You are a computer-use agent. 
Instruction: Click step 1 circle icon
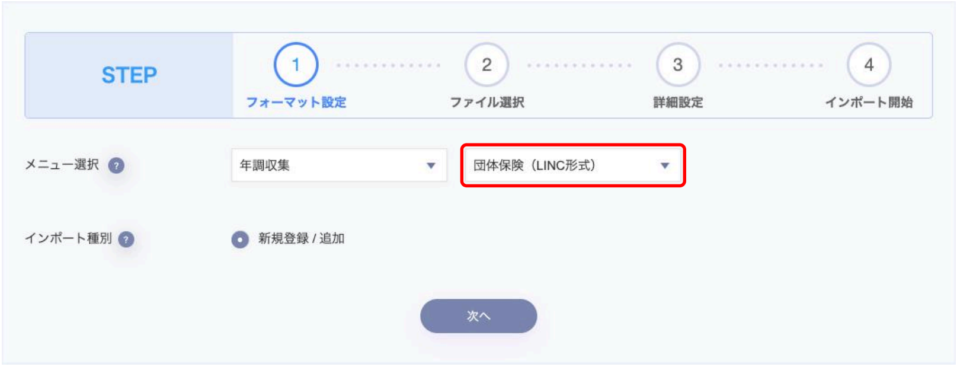click(x=296, y=65)
